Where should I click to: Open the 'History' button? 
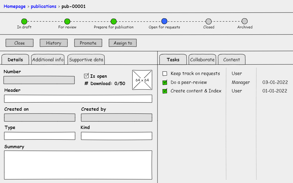pyautogui.click(x=53, y=43)
